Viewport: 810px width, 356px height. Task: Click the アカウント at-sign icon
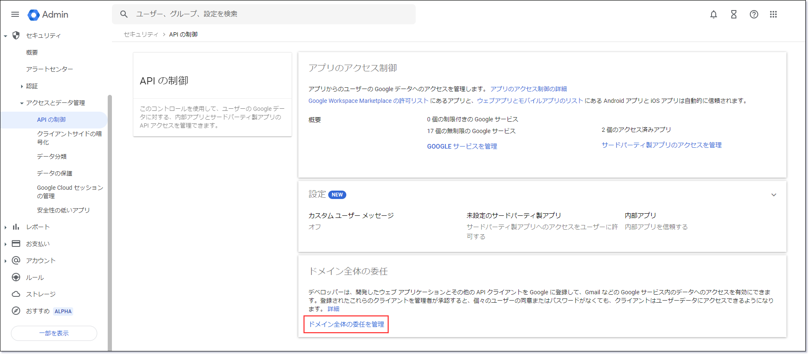(16, 260)
